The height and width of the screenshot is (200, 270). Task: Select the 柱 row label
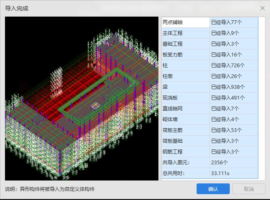pyautogui.click(x=185, y=66)
